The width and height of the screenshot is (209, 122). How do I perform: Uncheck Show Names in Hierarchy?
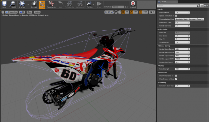click(176, 79)
